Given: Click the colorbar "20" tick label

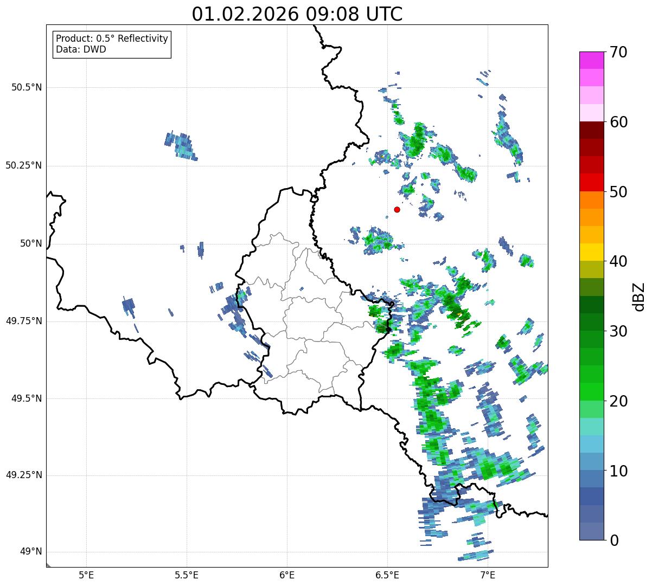Looking at the screenshot, I should 619,401.
